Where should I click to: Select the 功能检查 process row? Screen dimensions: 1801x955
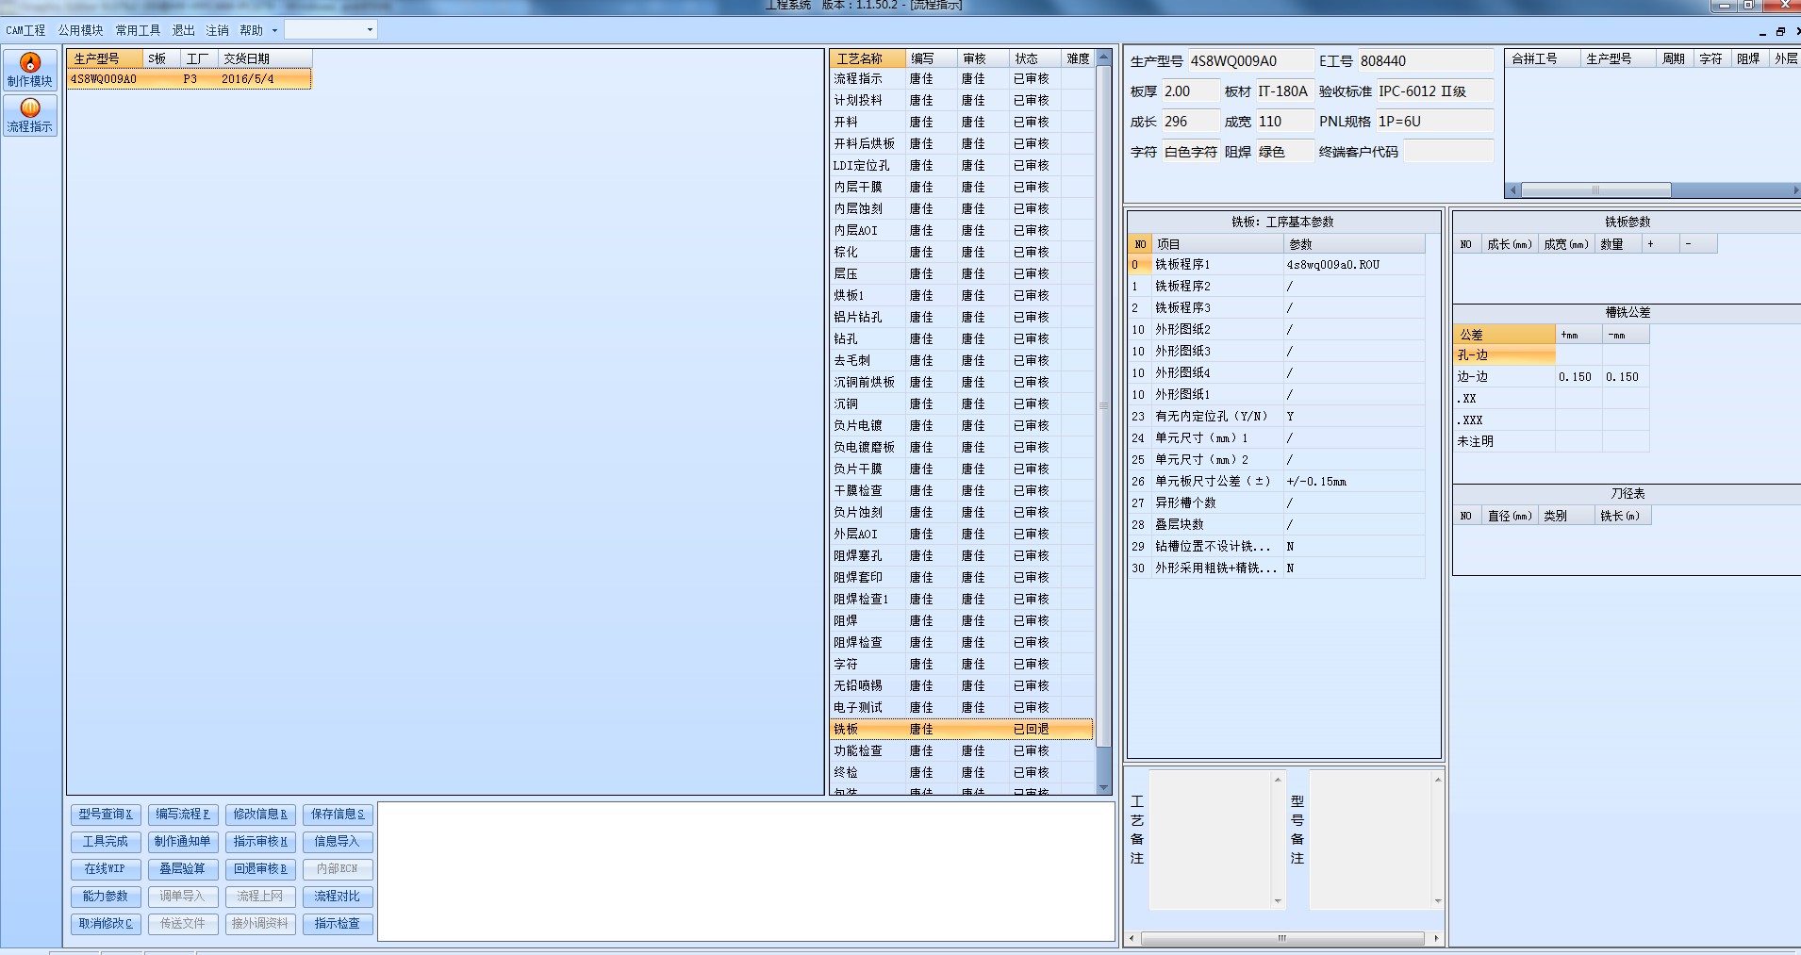[962, 751]
